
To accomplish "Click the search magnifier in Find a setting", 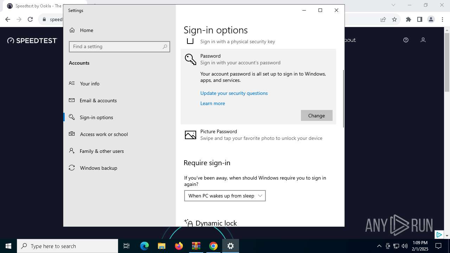I will (165, 46).
